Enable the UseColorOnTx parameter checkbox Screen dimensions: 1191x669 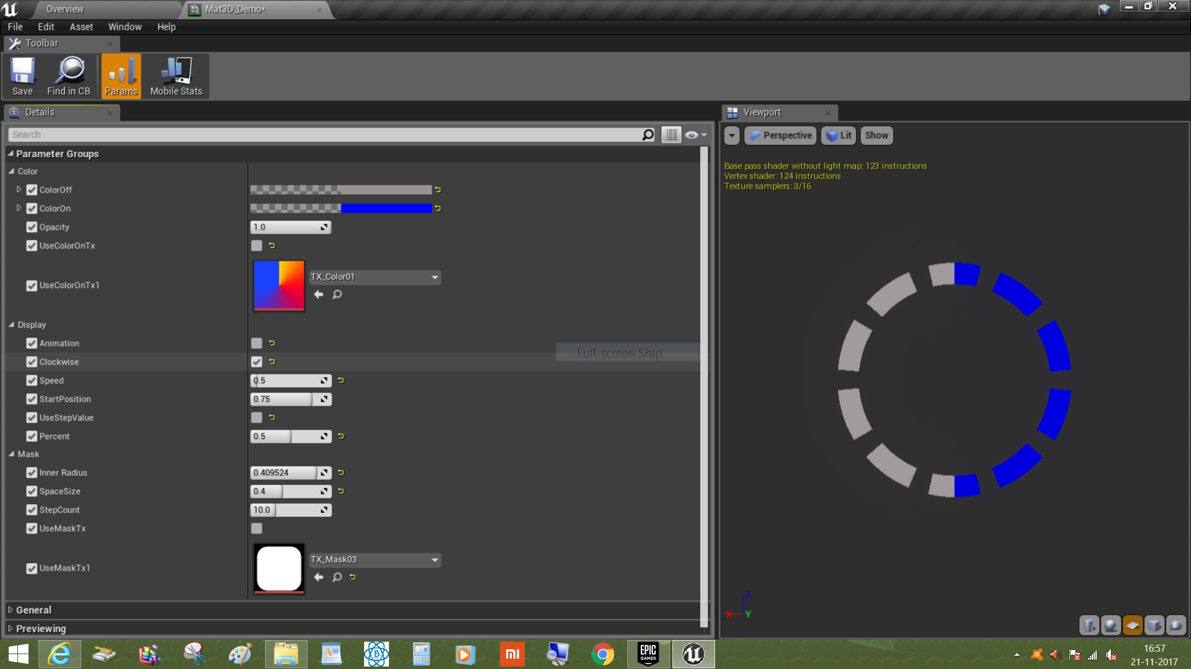pyautogui.click(x=257, y=246)
